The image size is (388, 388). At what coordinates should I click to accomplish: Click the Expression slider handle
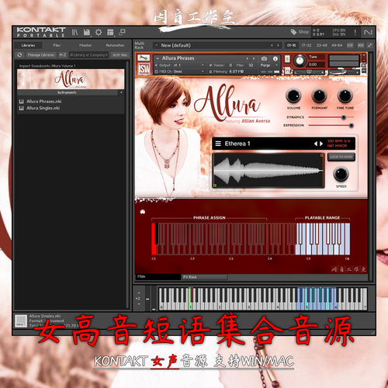(351, 126)
